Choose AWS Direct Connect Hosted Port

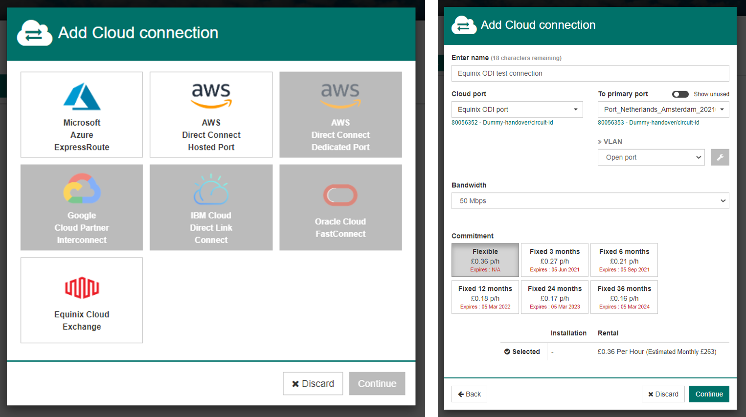click(x=211, y=115)
